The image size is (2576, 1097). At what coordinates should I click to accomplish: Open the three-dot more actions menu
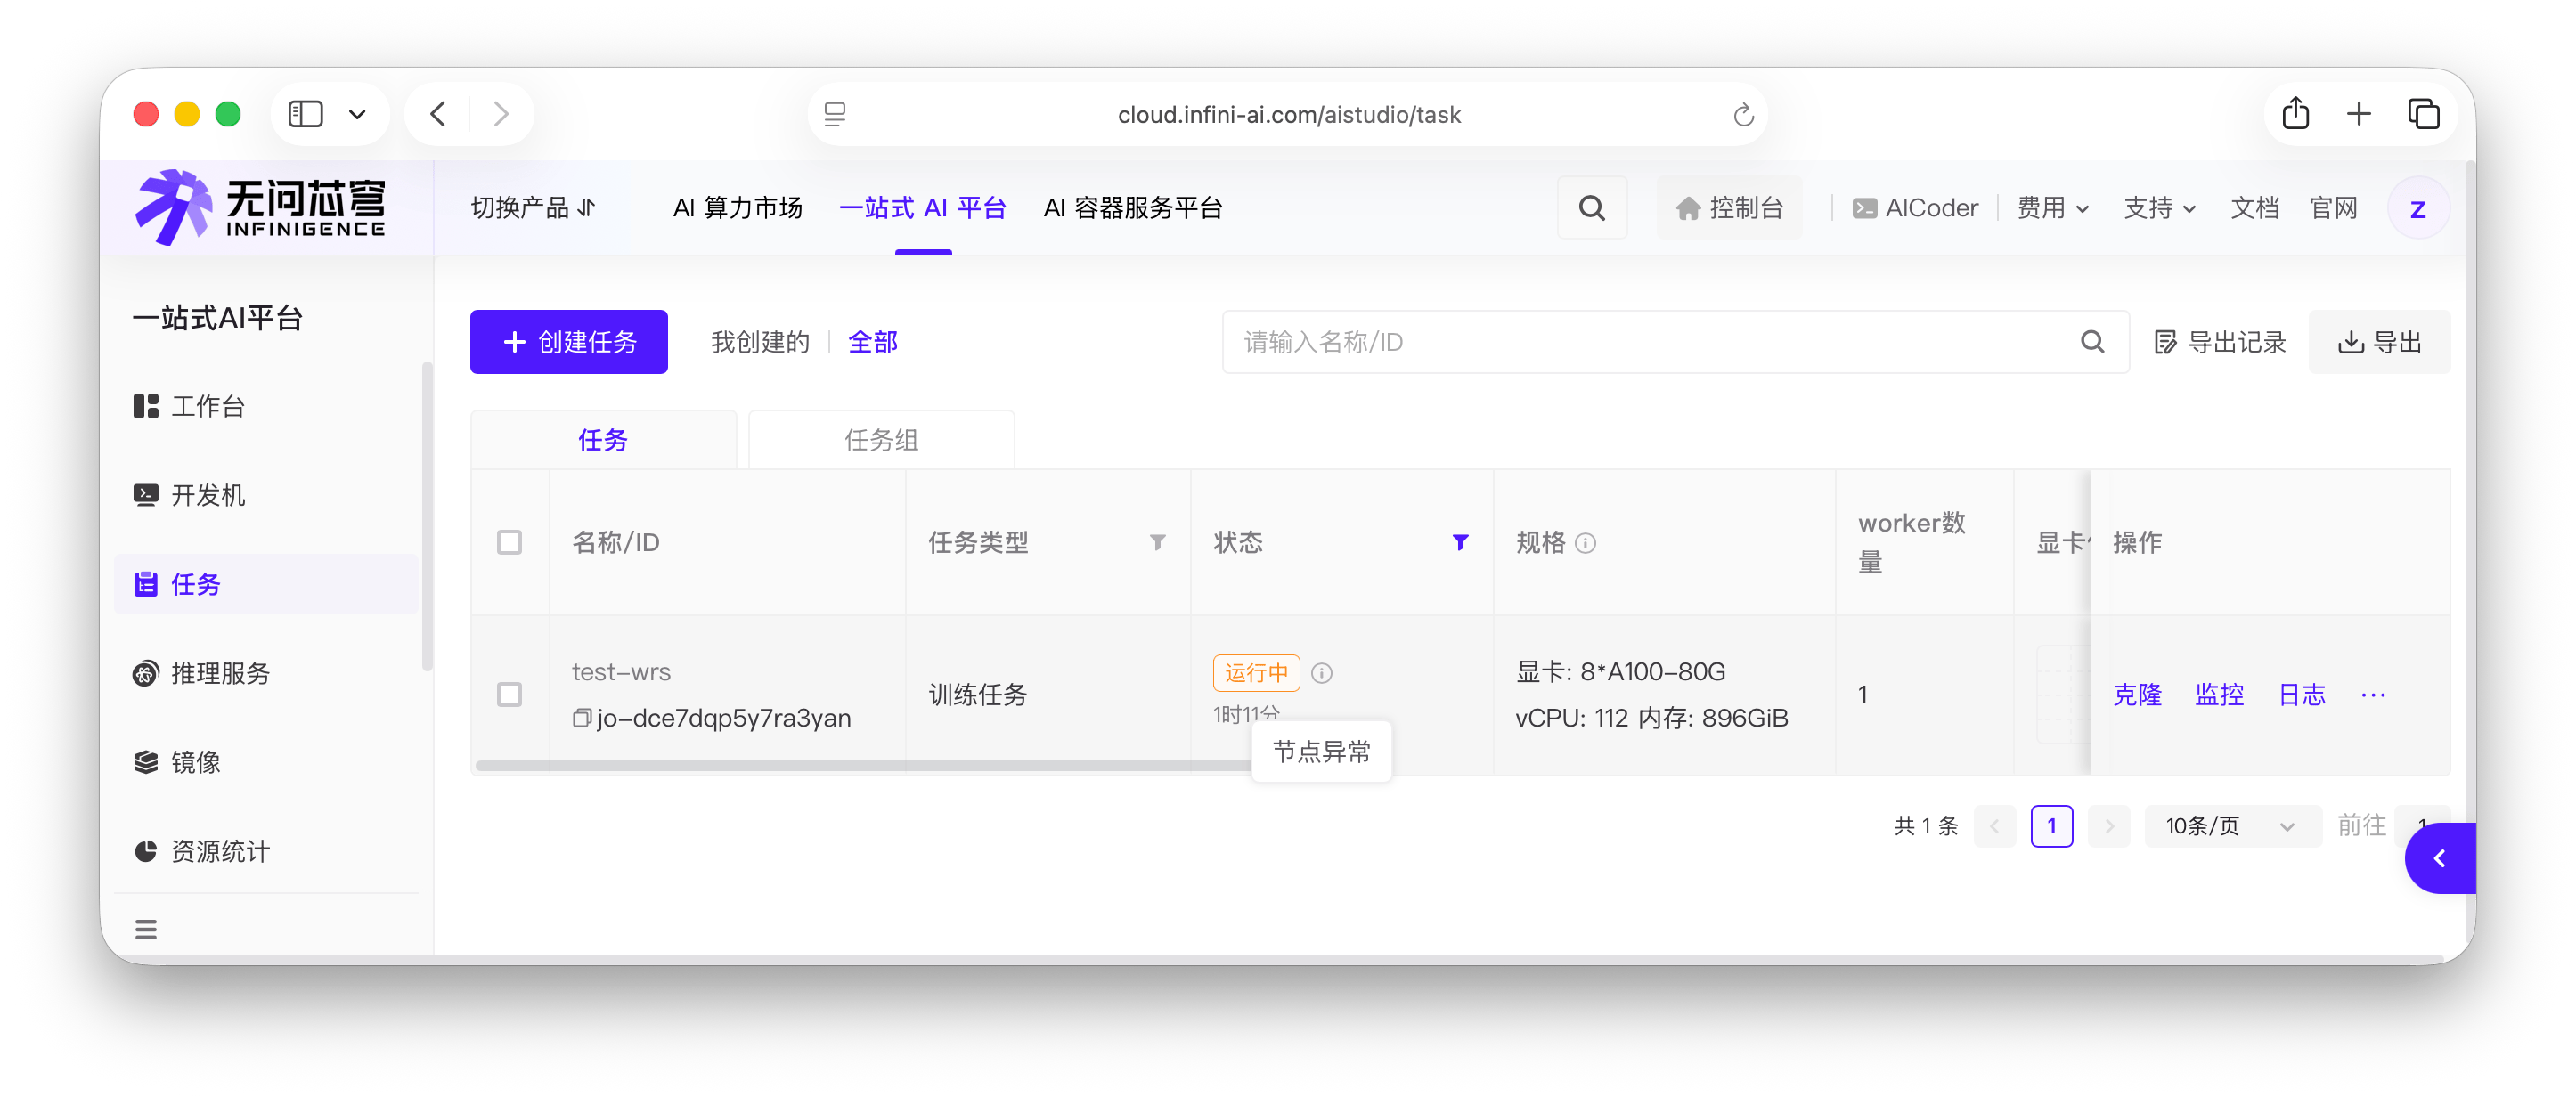coord(2372,695)
